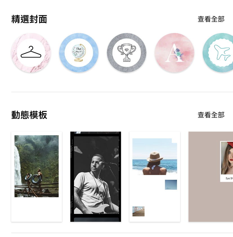View all 動態模板 templates
233x237 pixels.
coord(211,115)
